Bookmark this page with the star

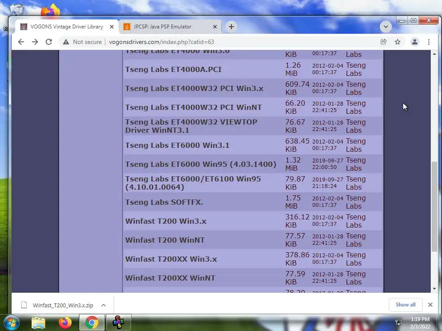point(398,42)
